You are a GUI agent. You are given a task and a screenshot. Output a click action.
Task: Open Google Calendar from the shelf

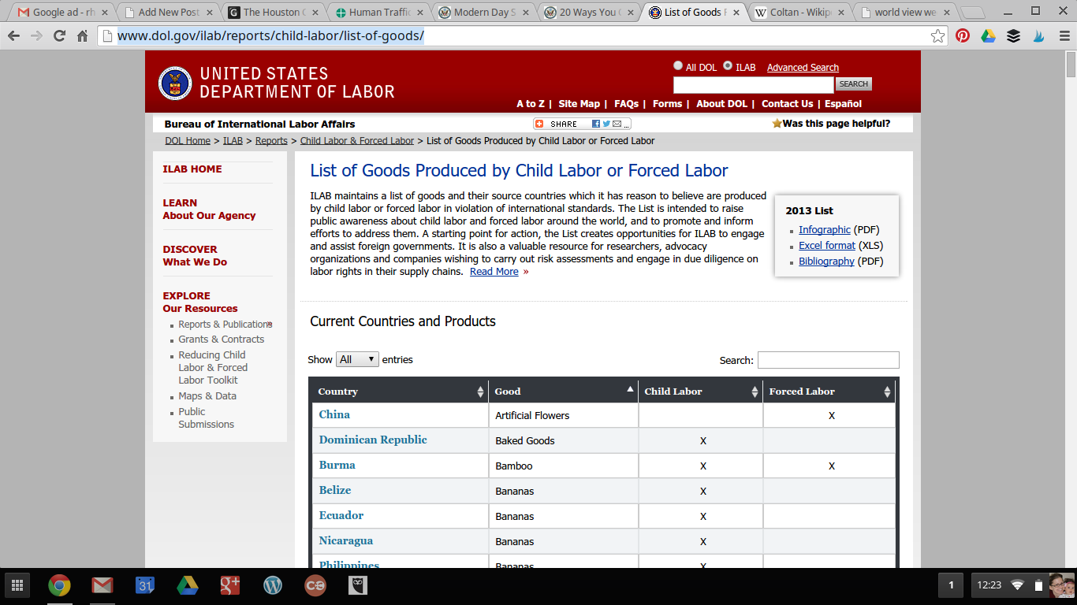click(x=144, y=585)
